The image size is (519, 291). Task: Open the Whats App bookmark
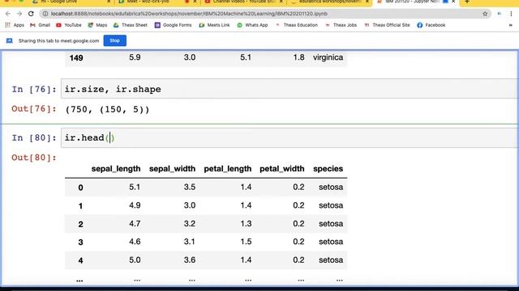pos(252,25)
